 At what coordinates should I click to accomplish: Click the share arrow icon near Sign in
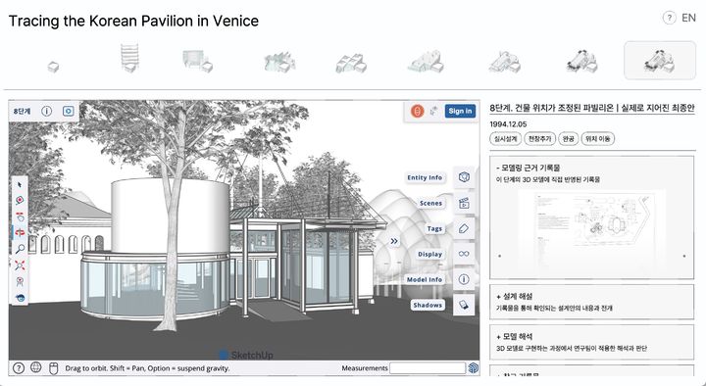434,111
